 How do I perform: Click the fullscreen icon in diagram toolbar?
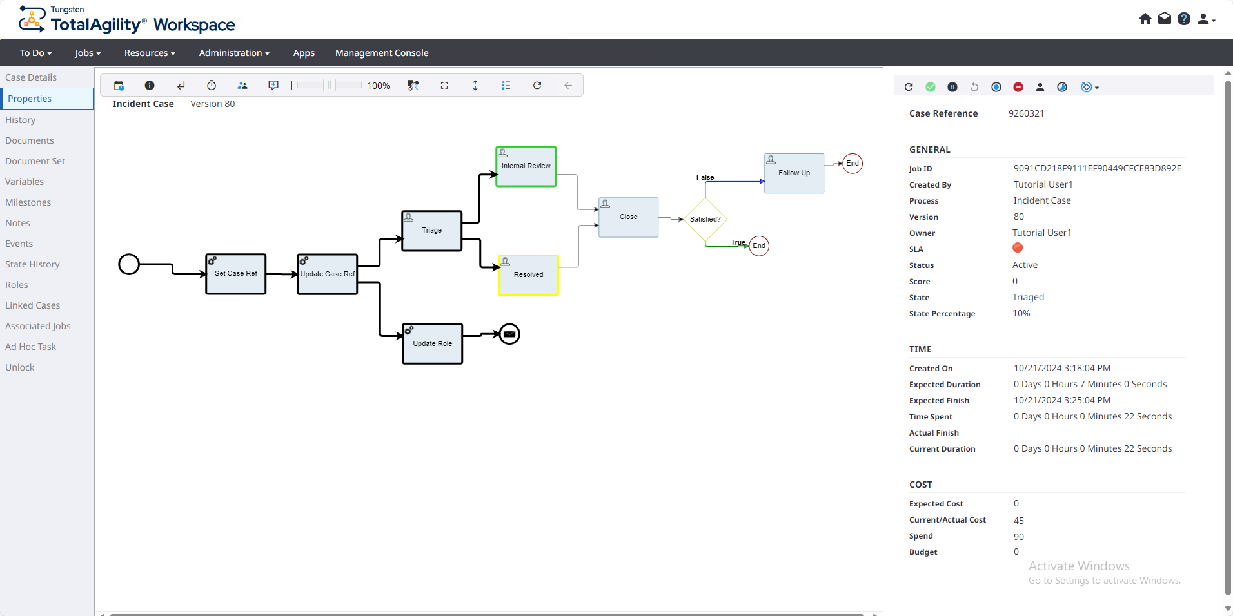tap(444, 86)
